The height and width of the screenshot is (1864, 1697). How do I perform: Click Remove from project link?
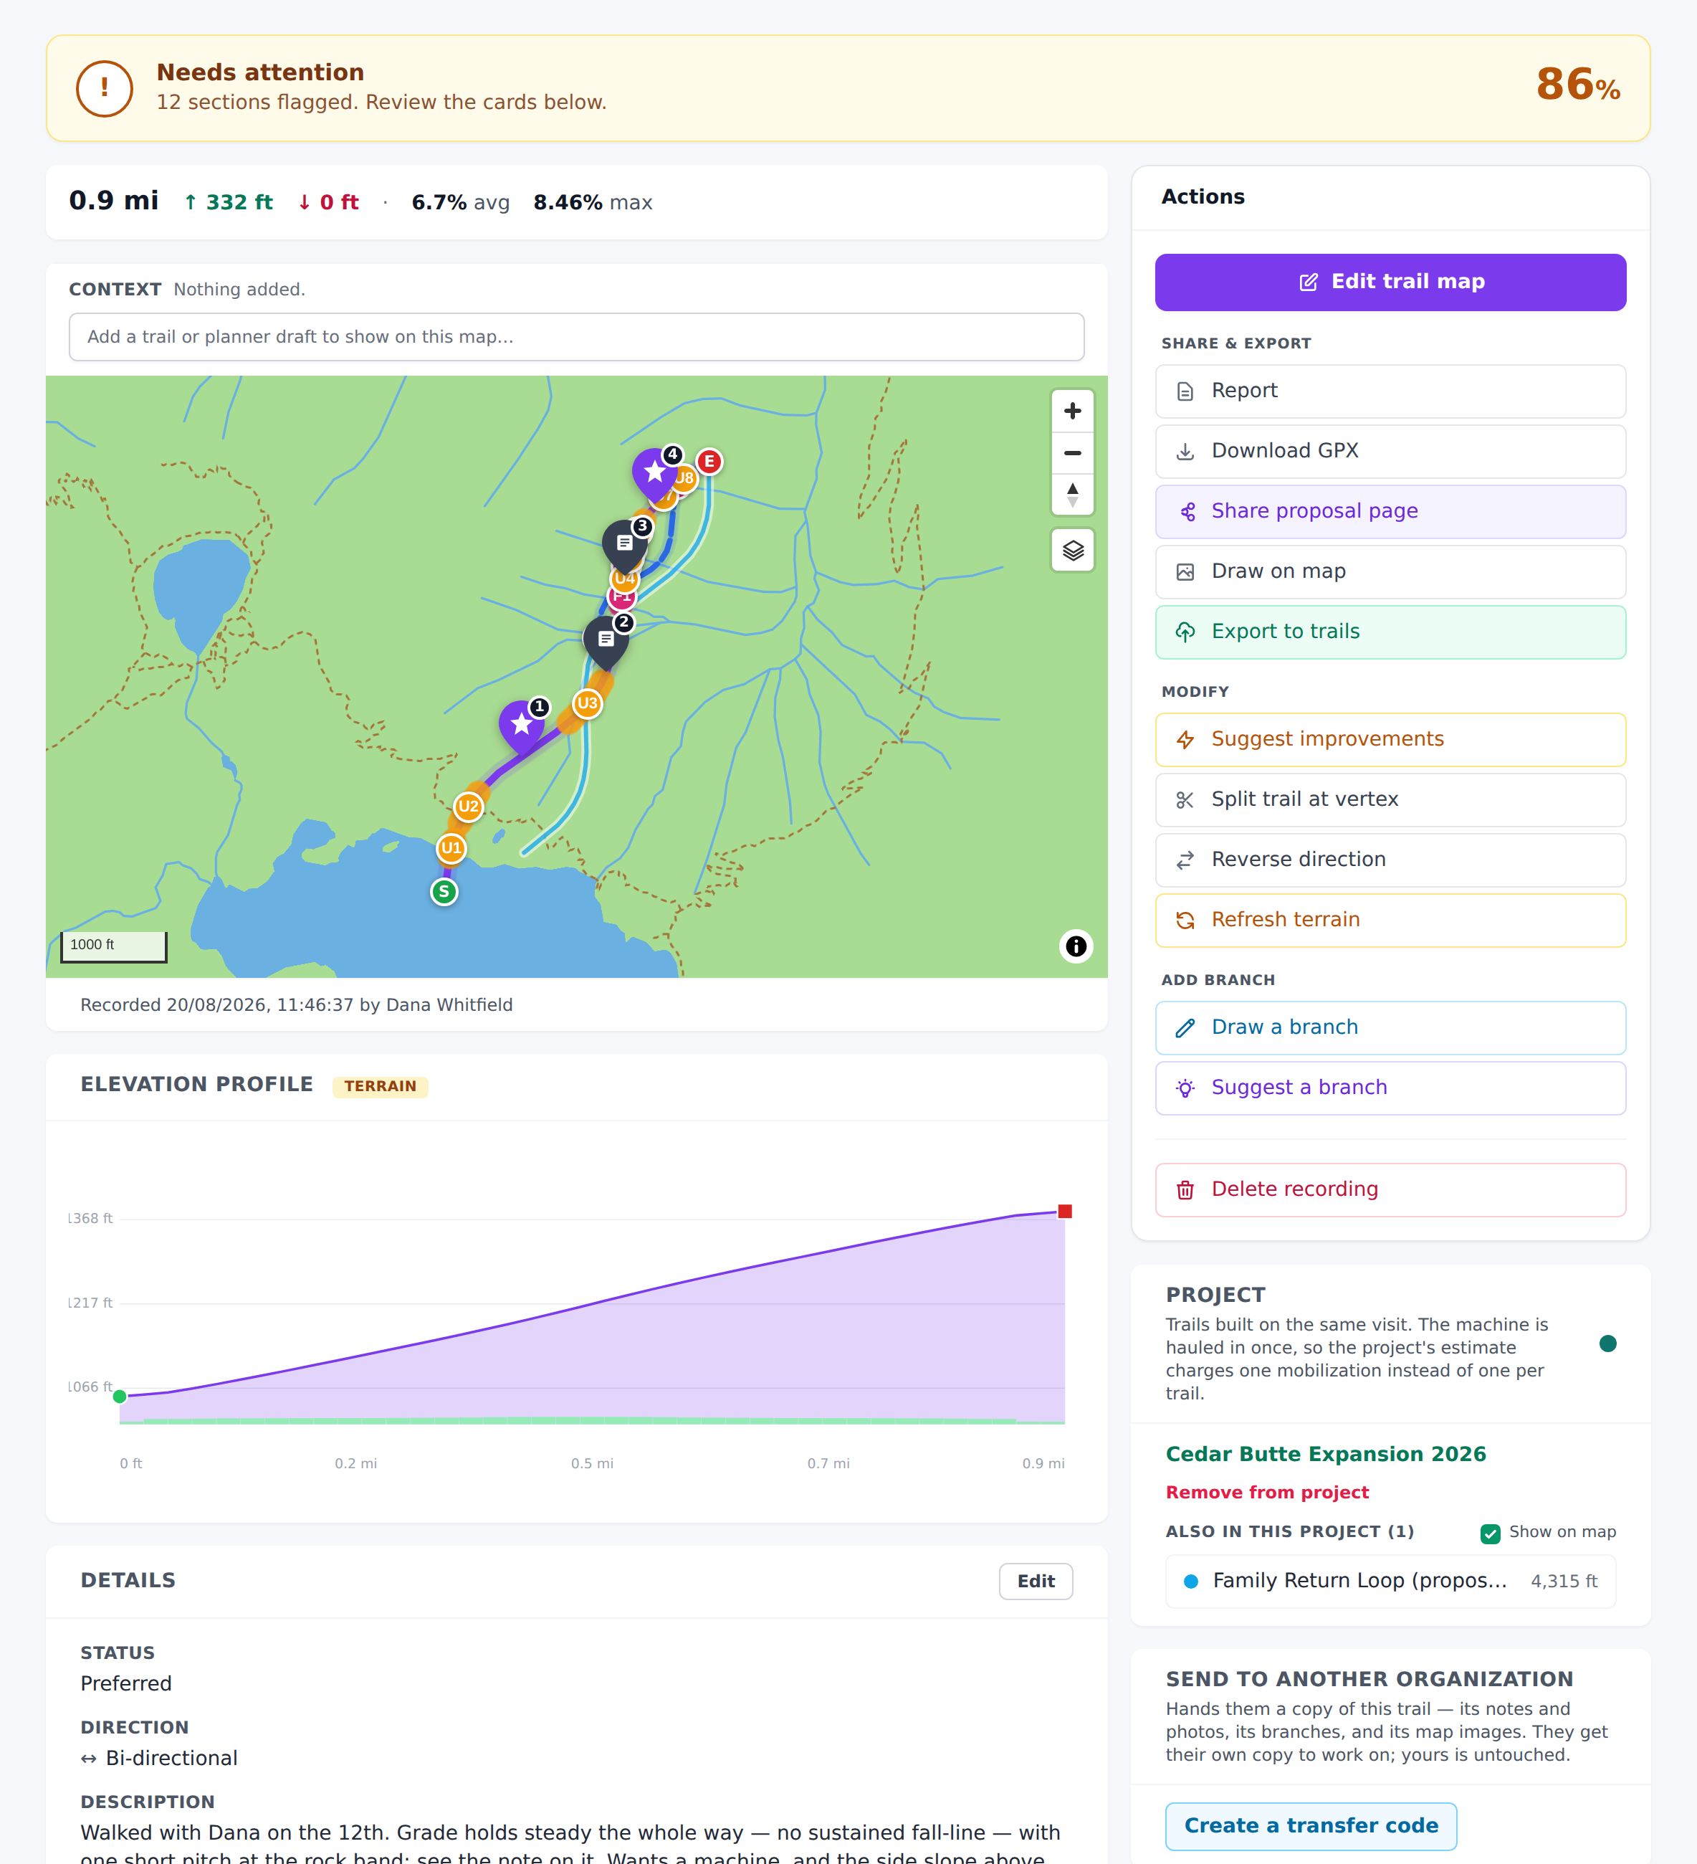1266,1493
